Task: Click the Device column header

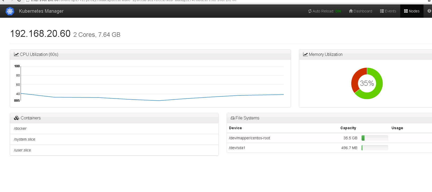Action: (235, 128)
